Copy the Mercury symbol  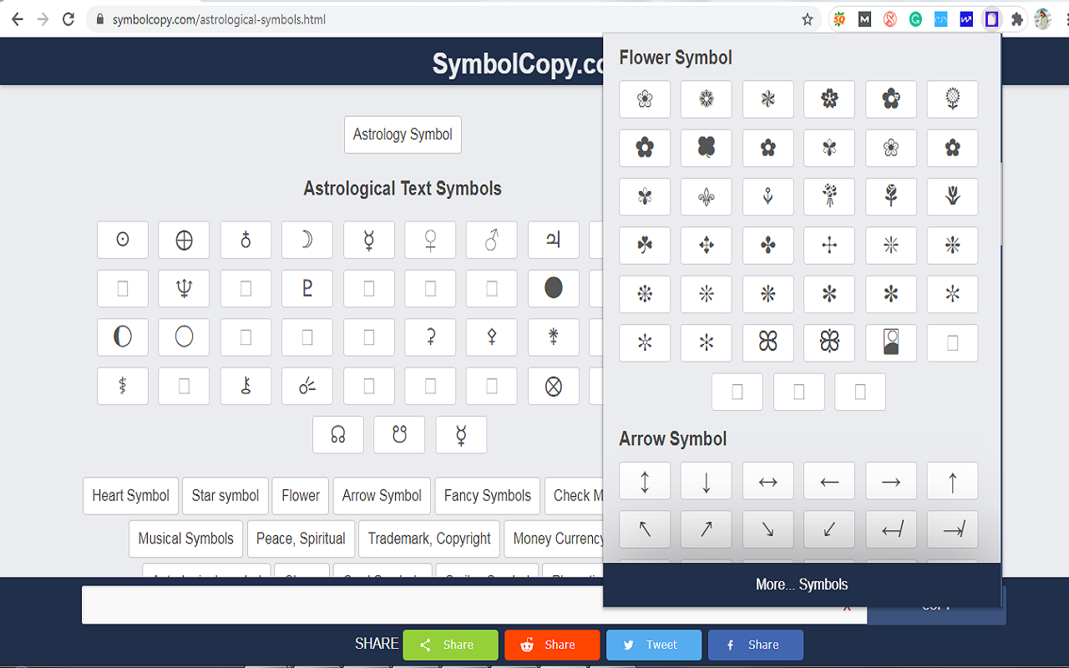click(368, 240)
